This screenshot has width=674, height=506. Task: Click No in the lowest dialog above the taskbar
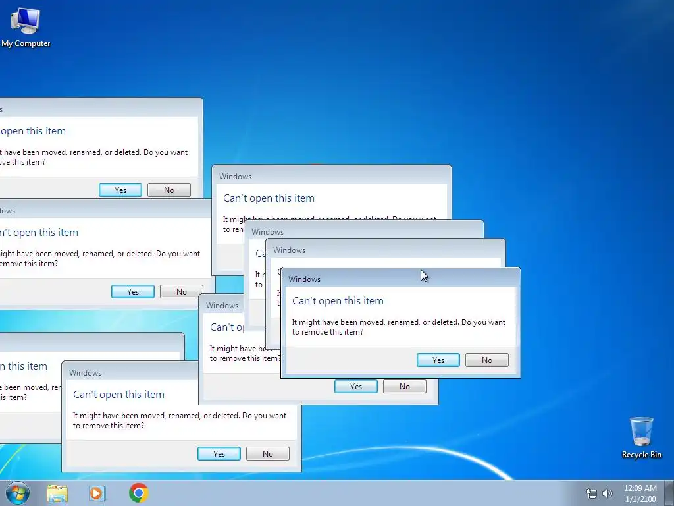pos(267,453)
